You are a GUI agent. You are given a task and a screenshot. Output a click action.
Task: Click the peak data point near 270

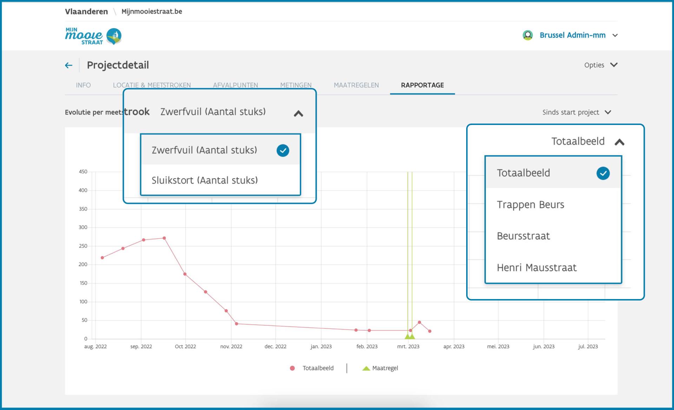tap(164, 238)
